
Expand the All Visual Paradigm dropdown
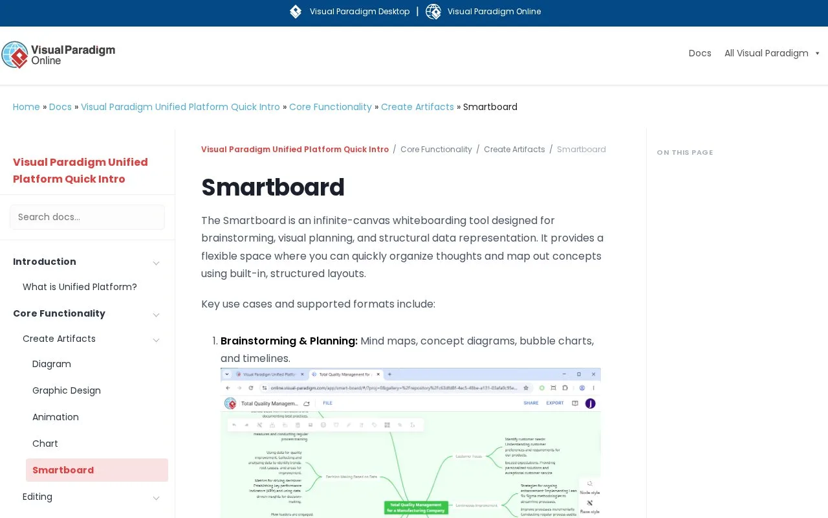click(772, 53)
